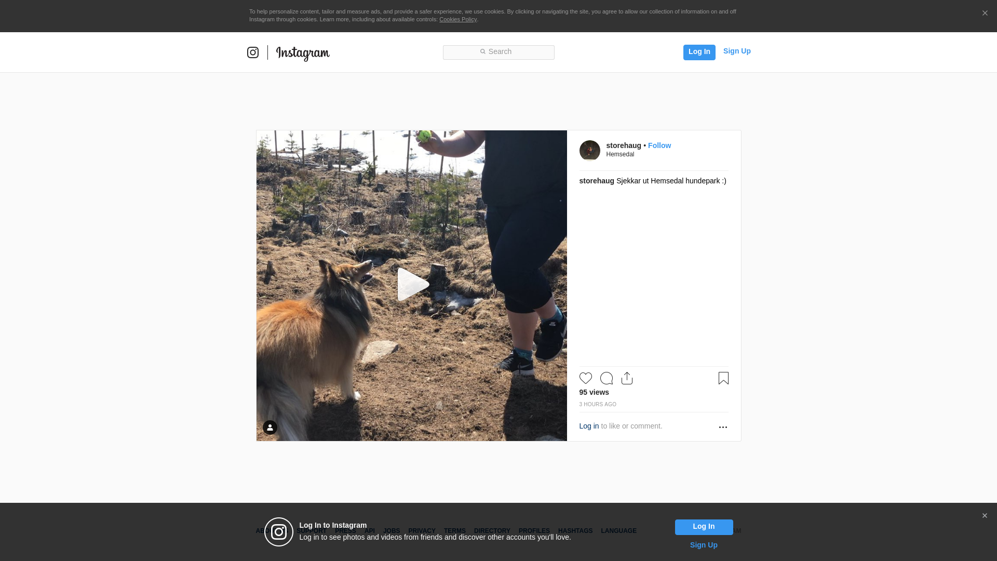Viewport: 997px width, 561px height.
Task: Open the LANGUAGE footer selector
Action: (618, 531)
